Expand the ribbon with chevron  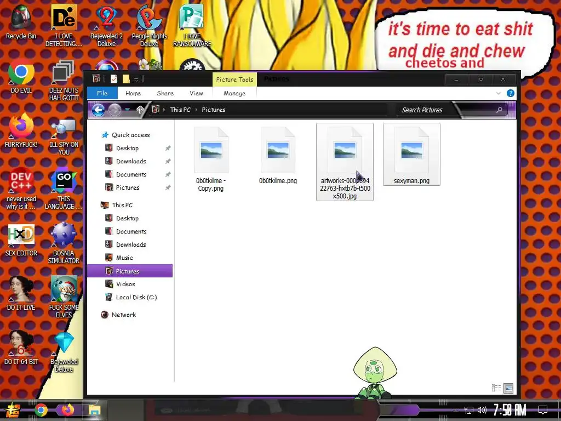499,93
